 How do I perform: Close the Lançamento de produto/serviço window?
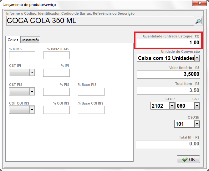coord(199,4)
